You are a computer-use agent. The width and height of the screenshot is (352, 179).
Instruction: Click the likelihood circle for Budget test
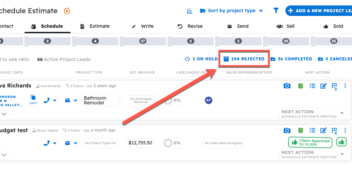[168, 143]
